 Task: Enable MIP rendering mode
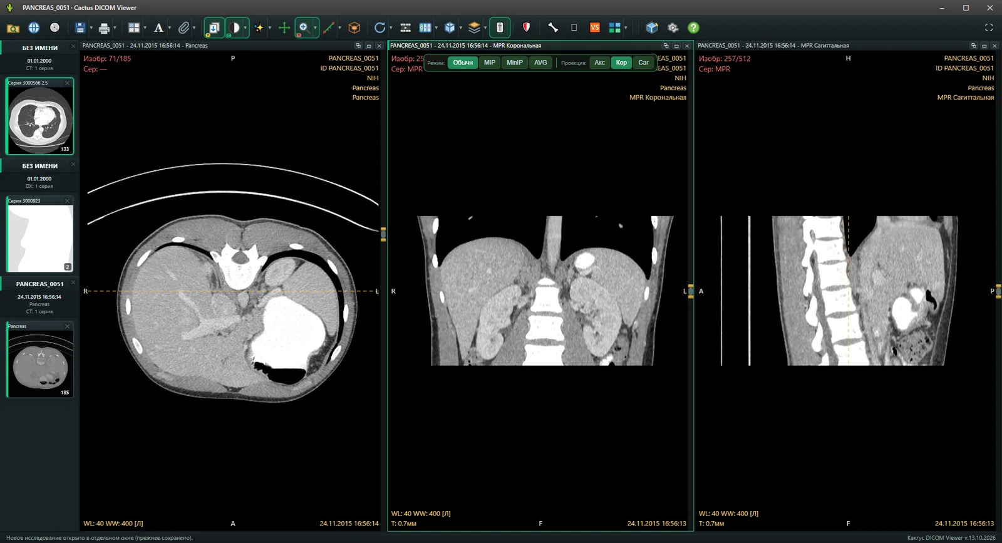click(x=490, y=63)
